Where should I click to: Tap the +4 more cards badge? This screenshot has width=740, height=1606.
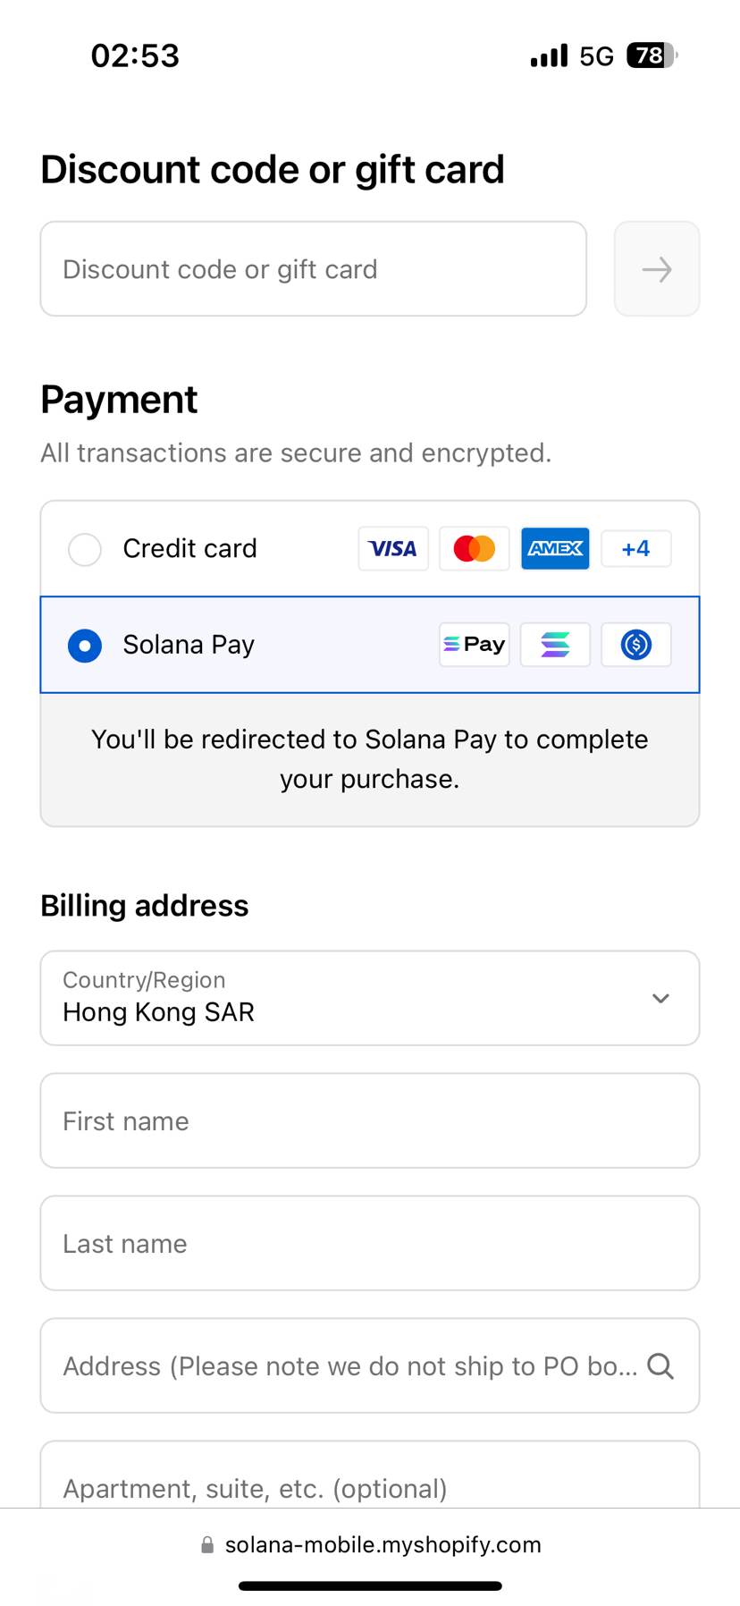click(x=635, y=548)
